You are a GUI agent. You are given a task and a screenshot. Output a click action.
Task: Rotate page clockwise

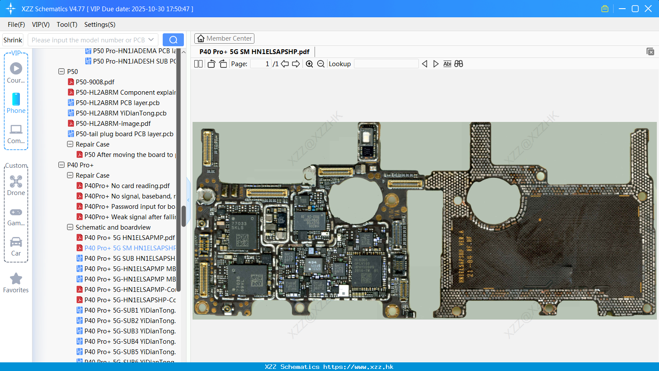pos(223,64)
